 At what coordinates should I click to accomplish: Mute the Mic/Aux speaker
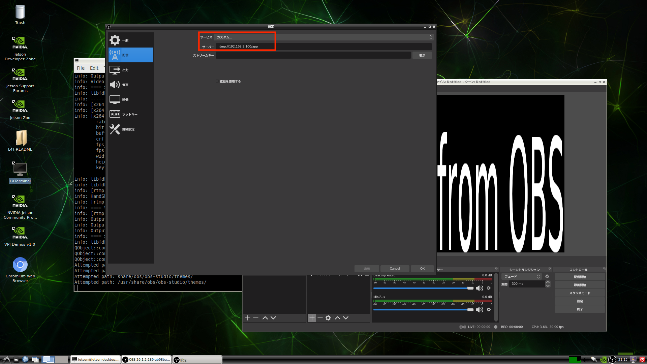(x=479, y=310)
